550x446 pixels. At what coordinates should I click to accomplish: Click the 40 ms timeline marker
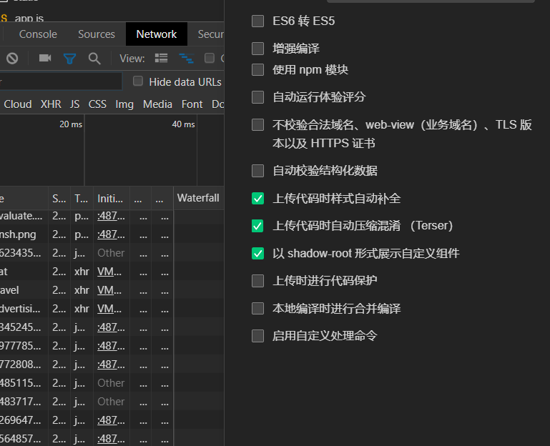coord(183,124)
